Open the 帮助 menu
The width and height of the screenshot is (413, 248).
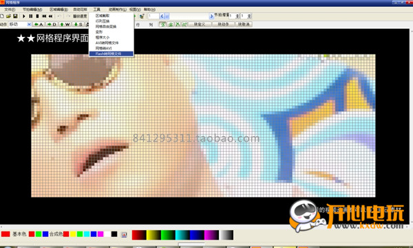pos(149,10)
